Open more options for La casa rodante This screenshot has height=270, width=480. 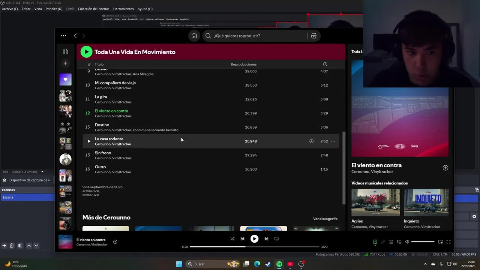(333, 141)
